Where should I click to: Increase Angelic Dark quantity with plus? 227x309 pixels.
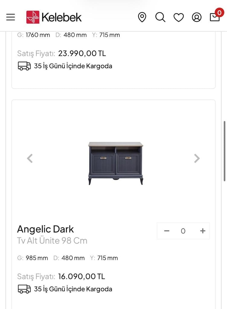[203, 231]
